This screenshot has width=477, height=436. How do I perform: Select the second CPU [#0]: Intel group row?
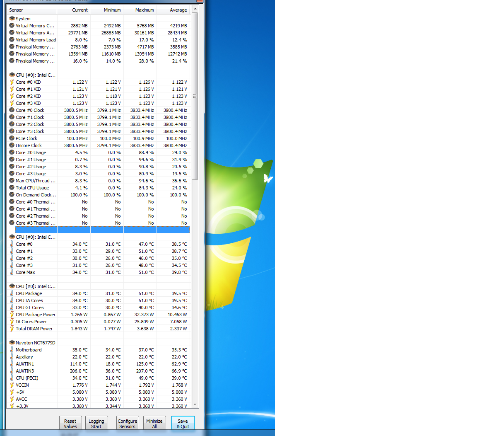(36, 237)
